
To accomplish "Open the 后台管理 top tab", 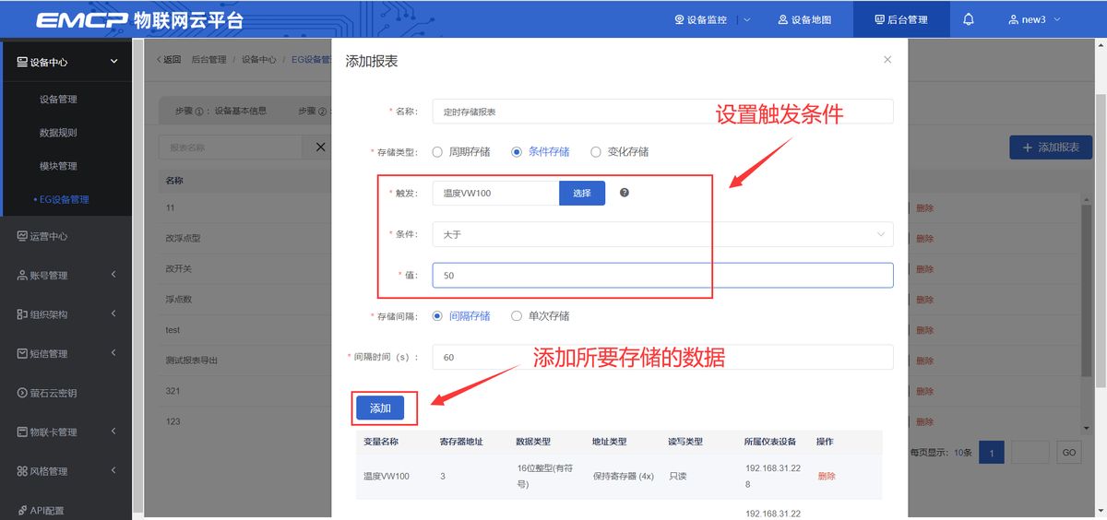I will click(x=901, y=19).
